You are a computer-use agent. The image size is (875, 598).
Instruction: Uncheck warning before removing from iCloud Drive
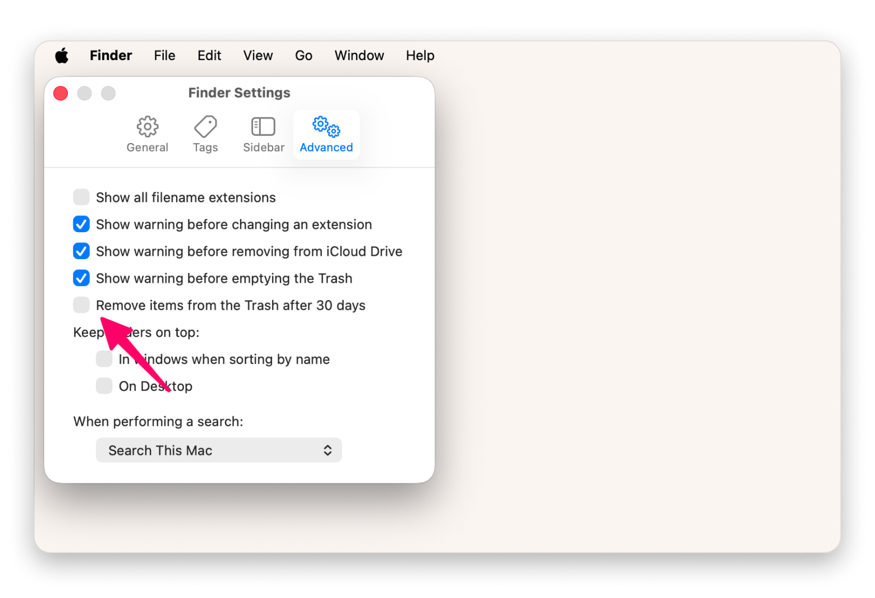click(81, 251)
